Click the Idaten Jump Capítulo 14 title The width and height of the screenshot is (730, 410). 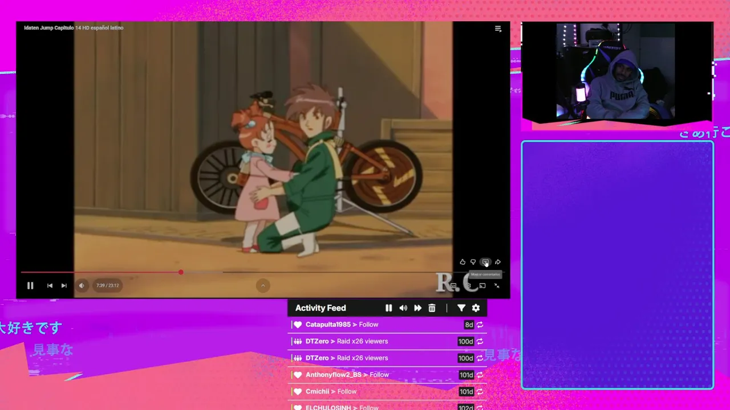pos(74,27)
